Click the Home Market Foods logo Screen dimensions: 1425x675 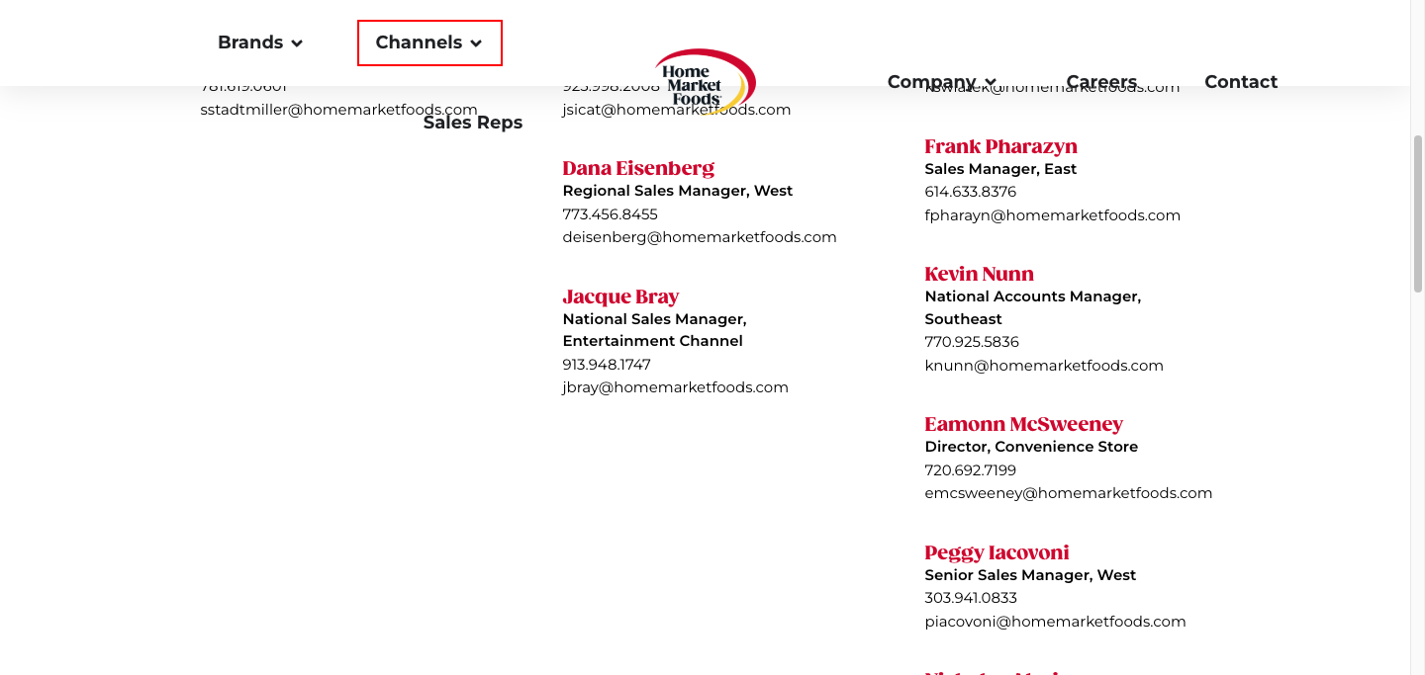click(705, 82)
